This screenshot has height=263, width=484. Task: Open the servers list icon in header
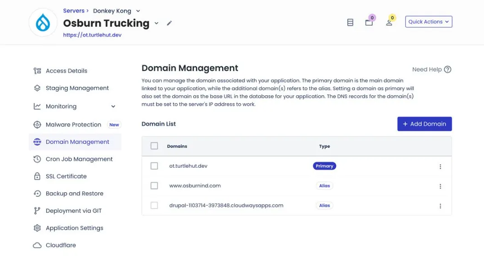(x=350, y=22)
